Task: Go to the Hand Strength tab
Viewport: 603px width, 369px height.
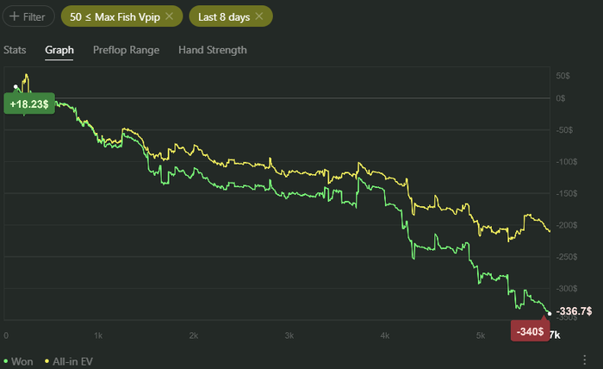Action: [x=213, y=50]
